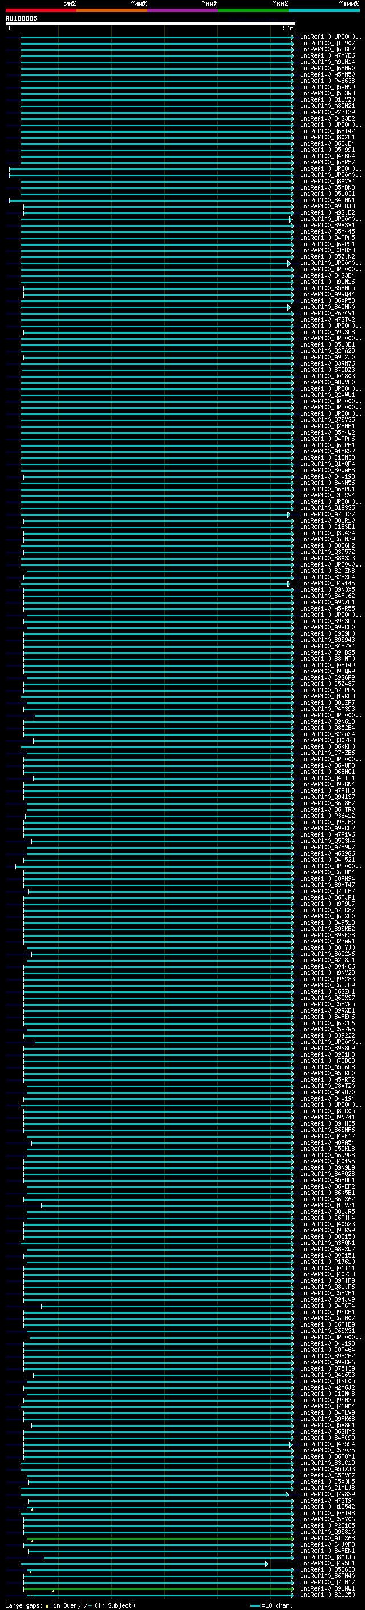The width and height of the screenshot is (365, 1610).
Task: Open UniRef100_O01803 entry
Action: pos(327,376)
